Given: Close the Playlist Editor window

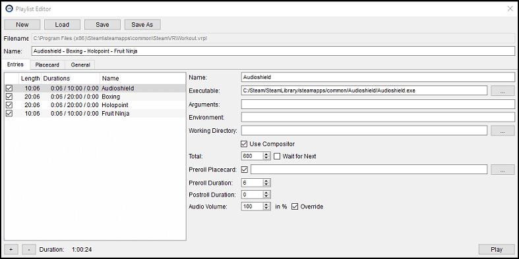Looking at the screenshot, I should [510, 9].
